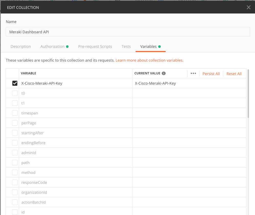The height and width of the screenshot is (215, 255).
Task: Click the t0 variable name
Action: [x=23, y=93]
